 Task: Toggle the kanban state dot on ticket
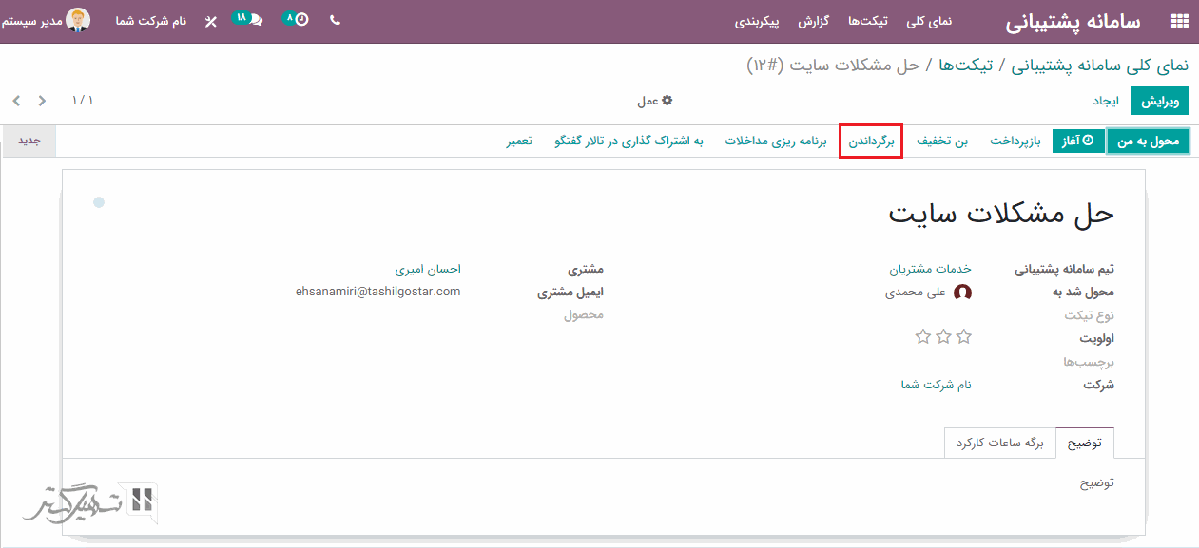coord(99,202)
